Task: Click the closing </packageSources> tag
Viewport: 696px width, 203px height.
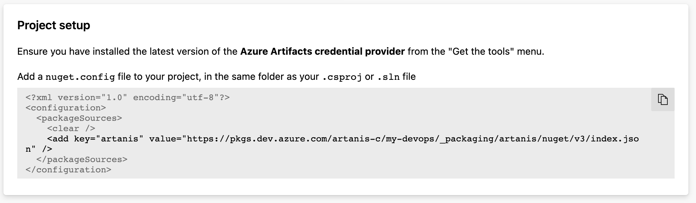Action: point(82,160)
